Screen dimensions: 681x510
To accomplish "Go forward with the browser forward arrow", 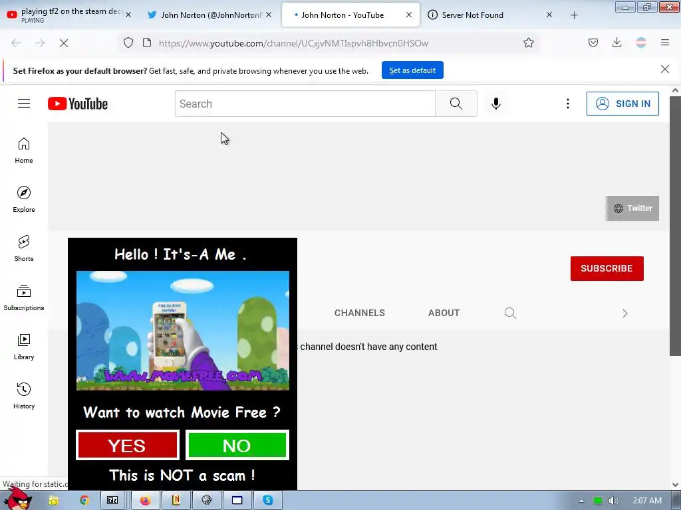I will coord(40,43).
